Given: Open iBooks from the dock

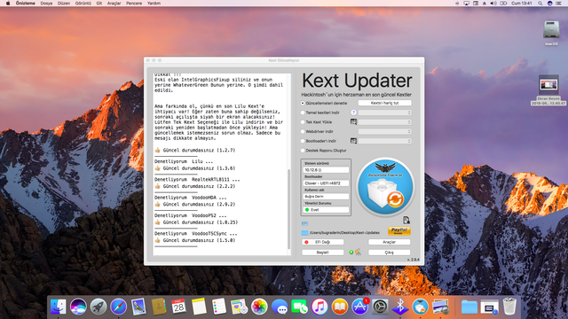Looking at the screenshot, I should 339,307.
